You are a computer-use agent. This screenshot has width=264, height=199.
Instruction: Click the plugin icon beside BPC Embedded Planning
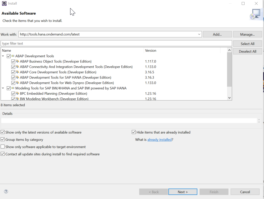point(18,93)
